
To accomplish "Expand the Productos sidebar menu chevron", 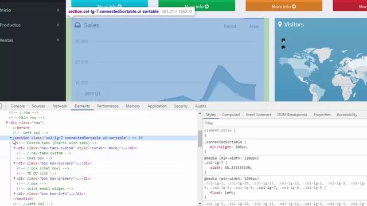I will click(x=58, y=25).
